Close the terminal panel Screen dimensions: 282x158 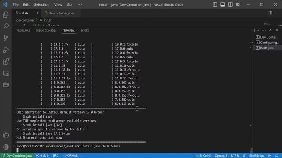(x=277, y=30)
